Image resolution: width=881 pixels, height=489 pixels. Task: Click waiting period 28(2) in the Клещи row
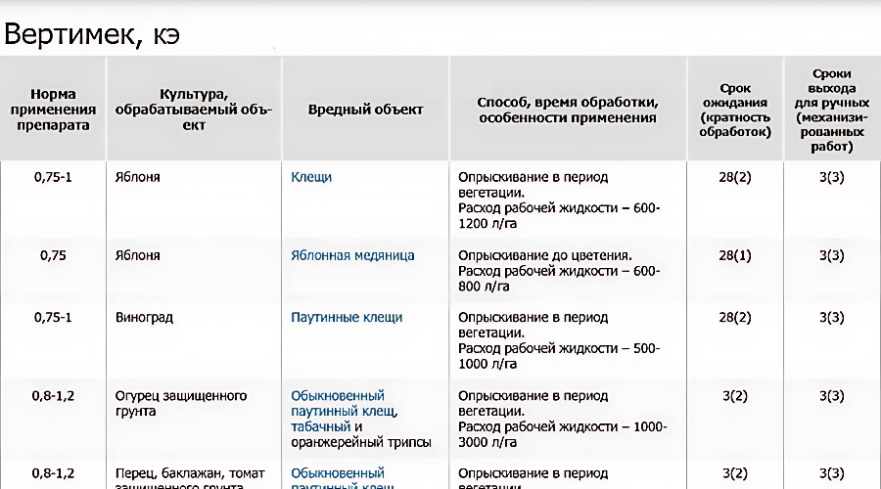coord(735,177)
